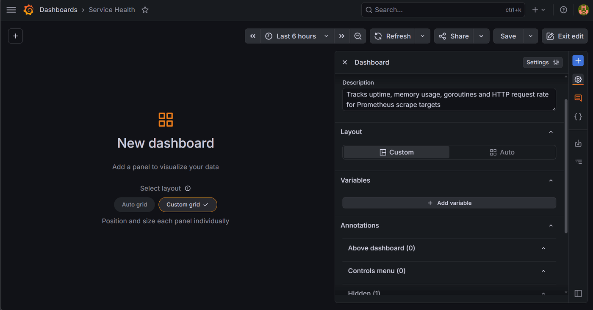The image size is (593, 310).
Task: Collapse the Above dashboard (0) group
Action: pyautogui.click(x=543, y=248)
